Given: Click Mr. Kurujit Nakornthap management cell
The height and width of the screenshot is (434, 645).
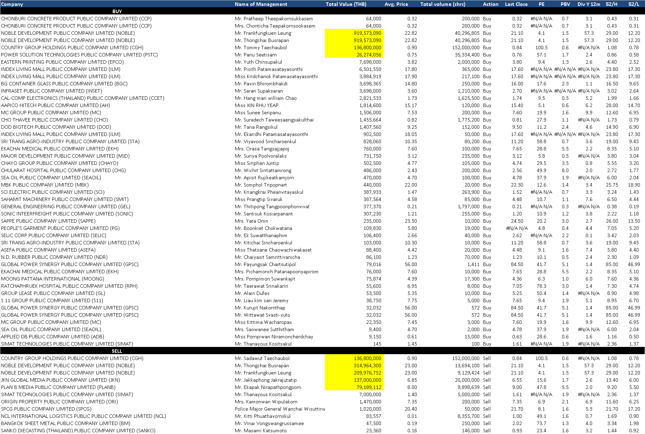Looking at the screenshot, I should pos(260,308).
